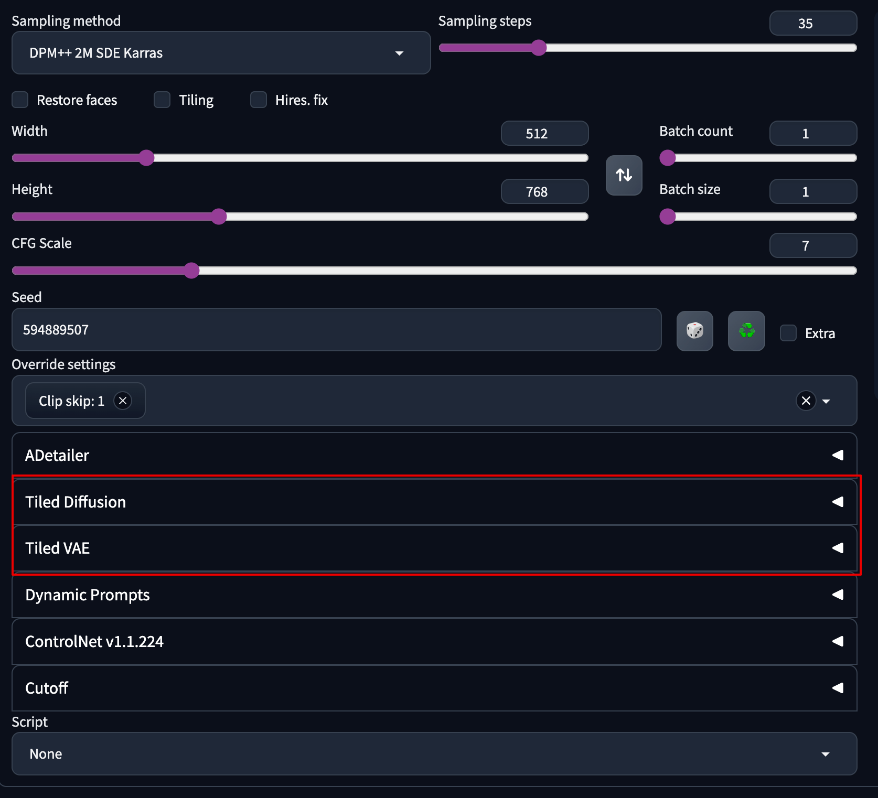Click the Seed input field

[x=336, y=330]
